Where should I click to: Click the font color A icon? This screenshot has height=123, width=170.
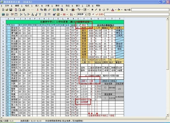click(113, 10)
